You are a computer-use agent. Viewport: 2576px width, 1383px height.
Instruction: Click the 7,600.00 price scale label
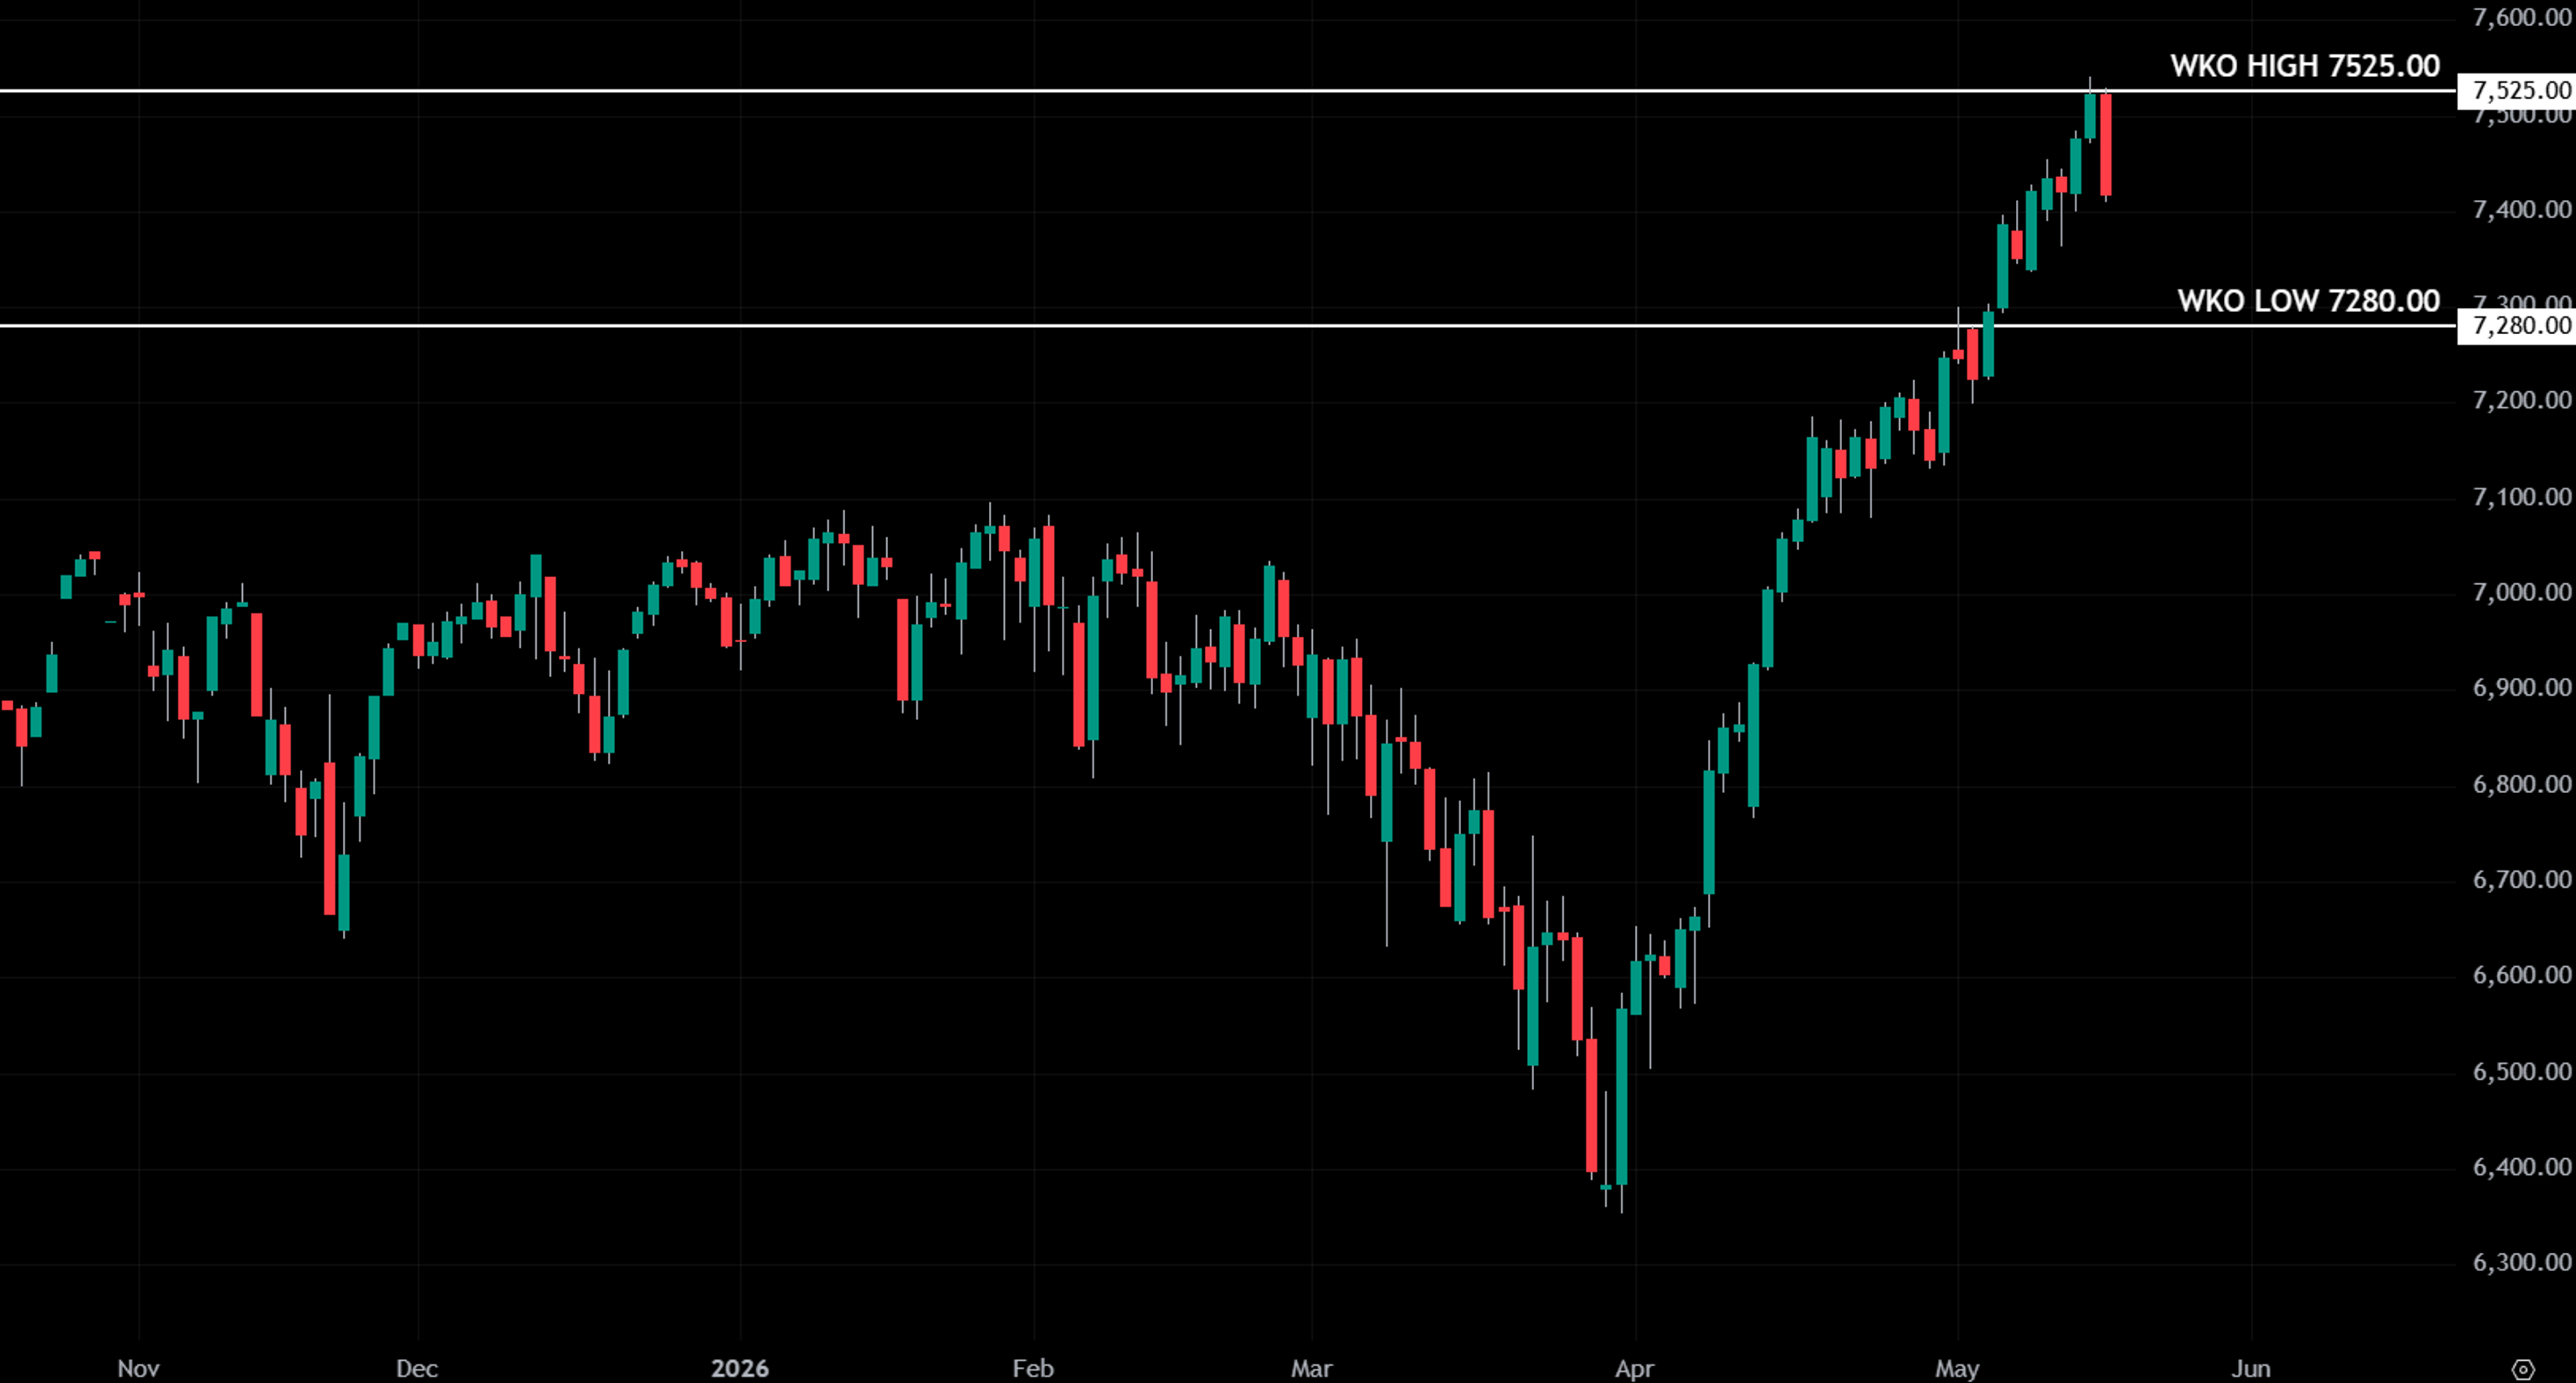(2521, 18)
